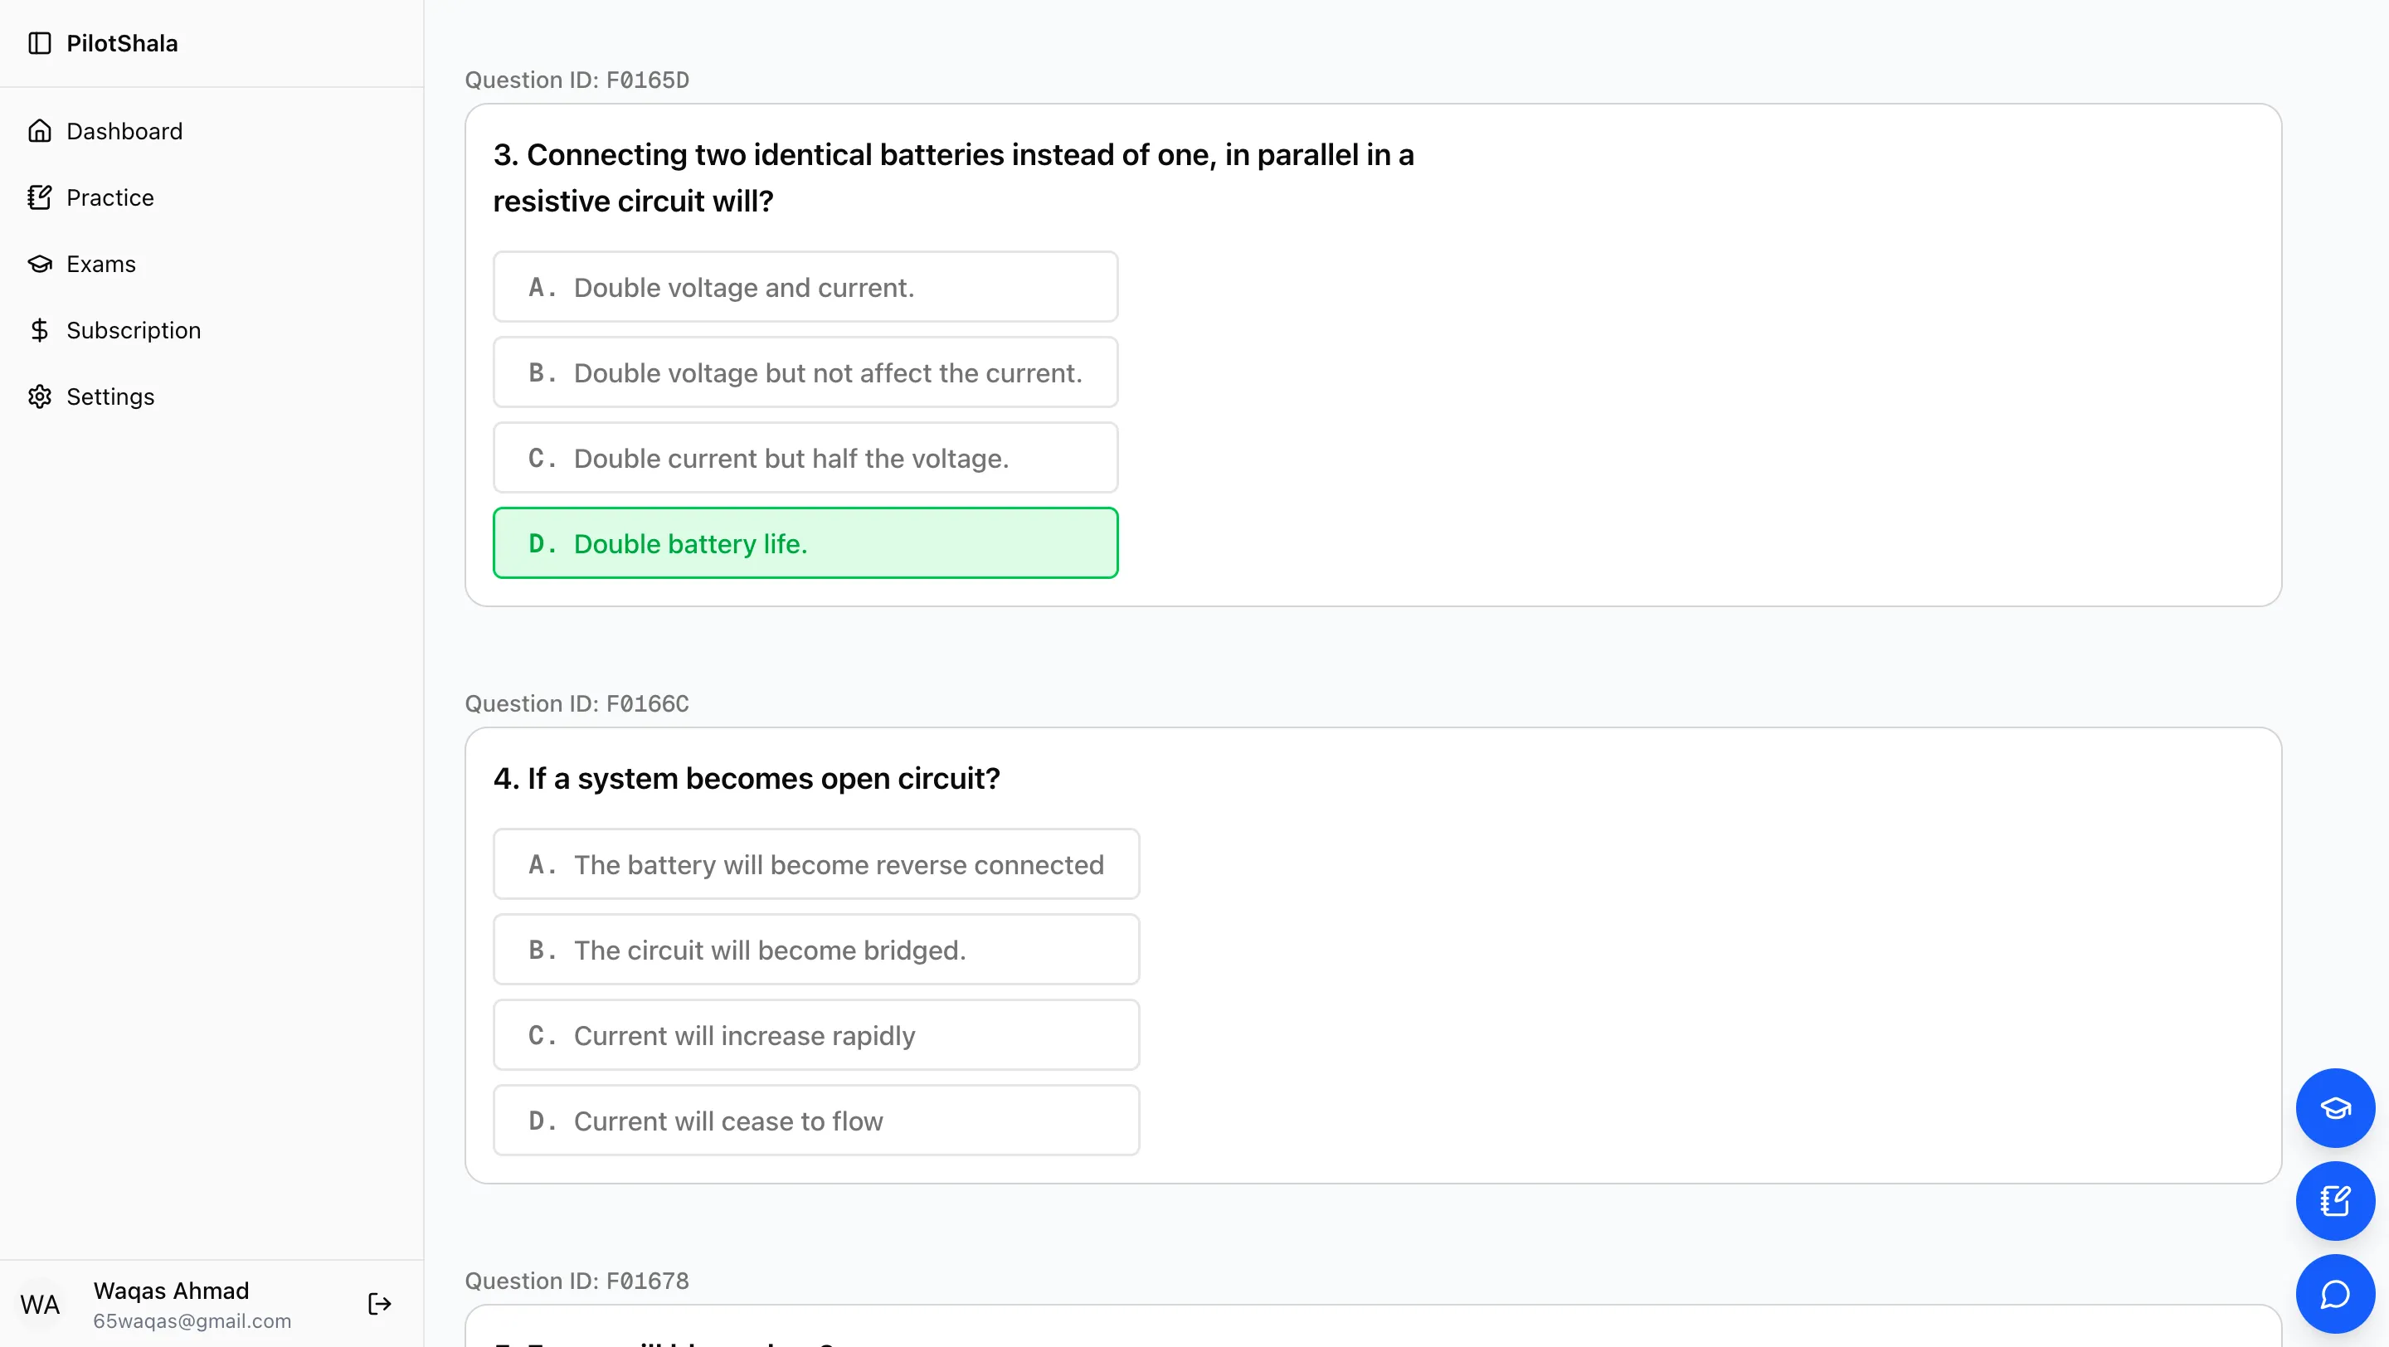This screenshot has width=2389, height=1347.
Task: Select highlighted answer 'Double battery life'
Action: click(x=805, y=543)
